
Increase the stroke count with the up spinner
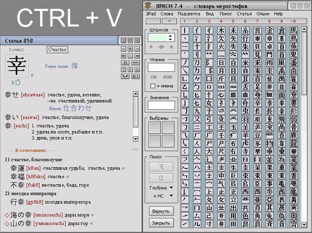pos(171,36)
